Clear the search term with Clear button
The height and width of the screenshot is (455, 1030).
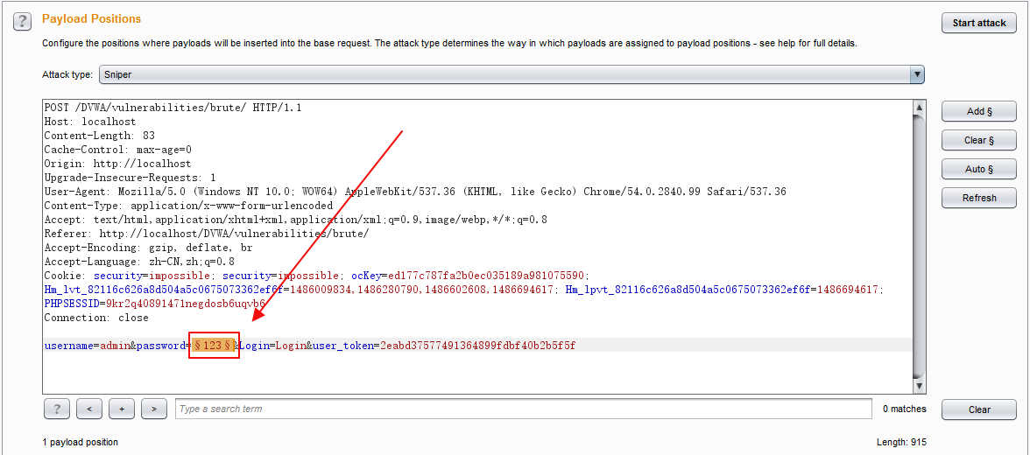pos(979,409)
